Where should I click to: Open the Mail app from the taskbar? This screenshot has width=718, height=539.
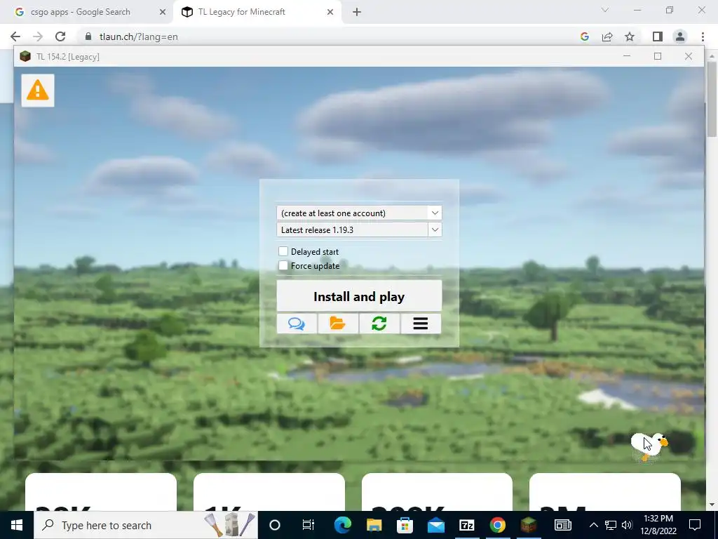pos(435,525)
